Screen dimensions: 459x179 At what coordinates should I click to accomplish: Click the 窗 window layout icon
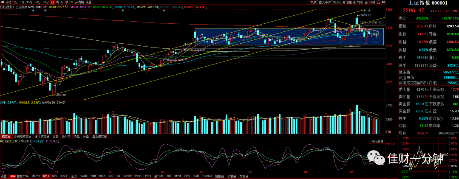366,2
